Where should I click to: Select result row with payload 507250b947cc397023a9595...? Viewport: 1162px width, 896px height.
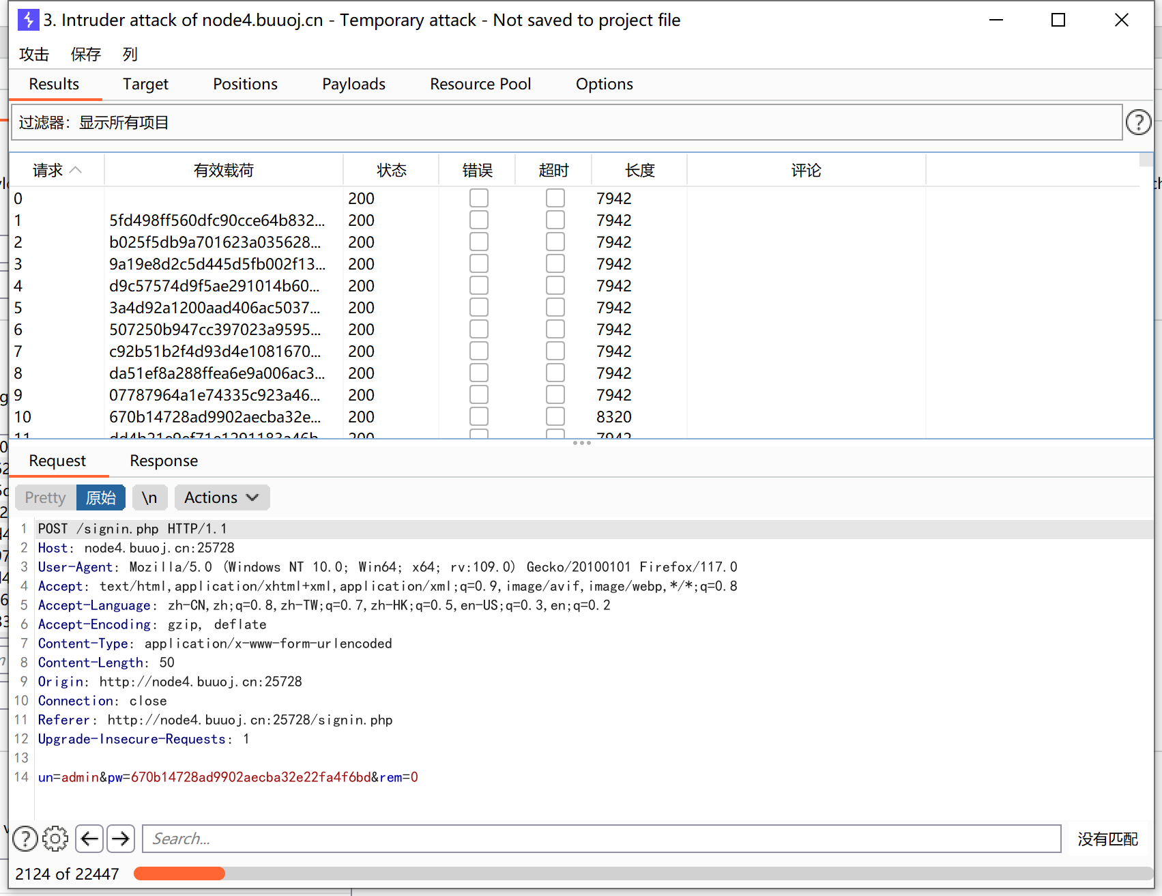point(575,329)
